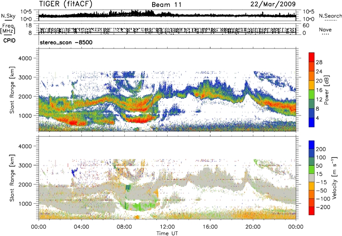The image size is (342, 236).
Task: Click the '60' Nave axis tick
Action: pyautogui.click(x=306, y=26)
